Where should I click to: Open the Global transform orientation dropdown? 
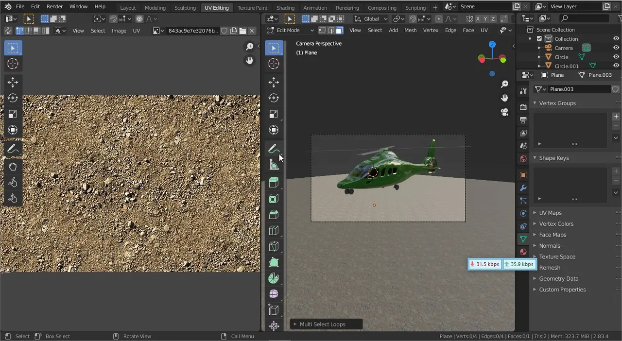(371, 19)
